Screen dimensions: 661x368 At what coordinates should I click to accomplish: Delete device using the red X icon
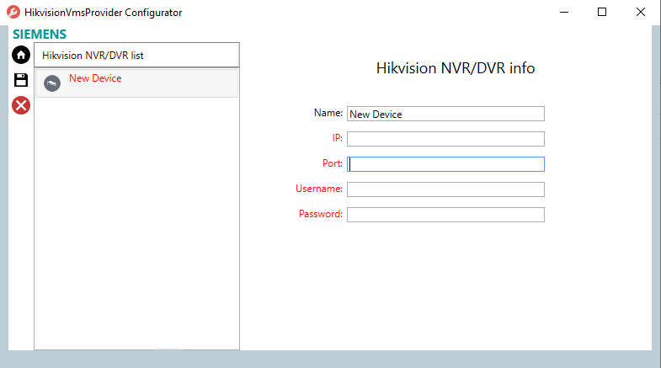pyautogui.click(x=21, y=105)
